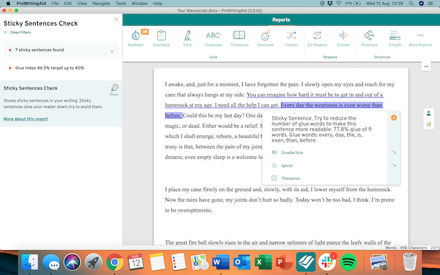Open the Realtime report

pyautogui.click(x=135, y=38)
